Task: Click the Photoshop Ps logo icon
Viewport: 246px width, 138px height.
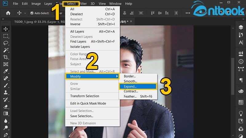Action: point(5,3)
